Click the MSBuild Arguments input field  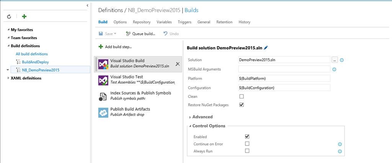(x=284, y=69)
